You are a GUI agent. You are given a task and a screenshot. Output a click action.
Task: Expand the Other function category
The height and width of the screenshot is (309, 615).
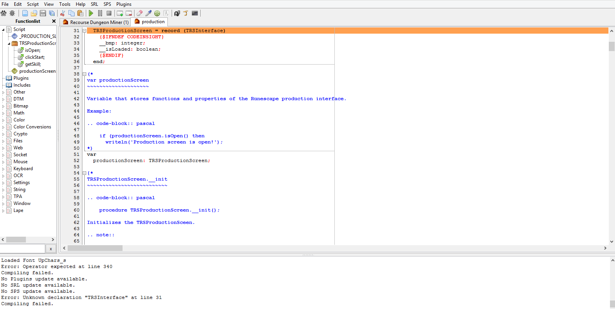coord(3,92)
